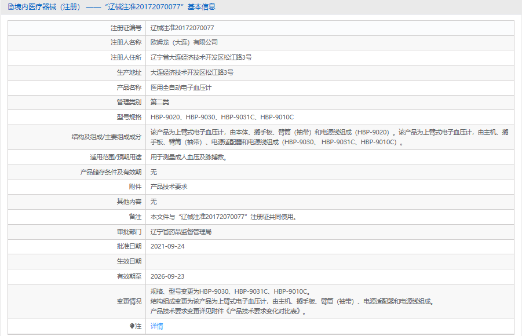
Task: Click the 产品储存条件及有效期 label
Action: pos(111,172)
